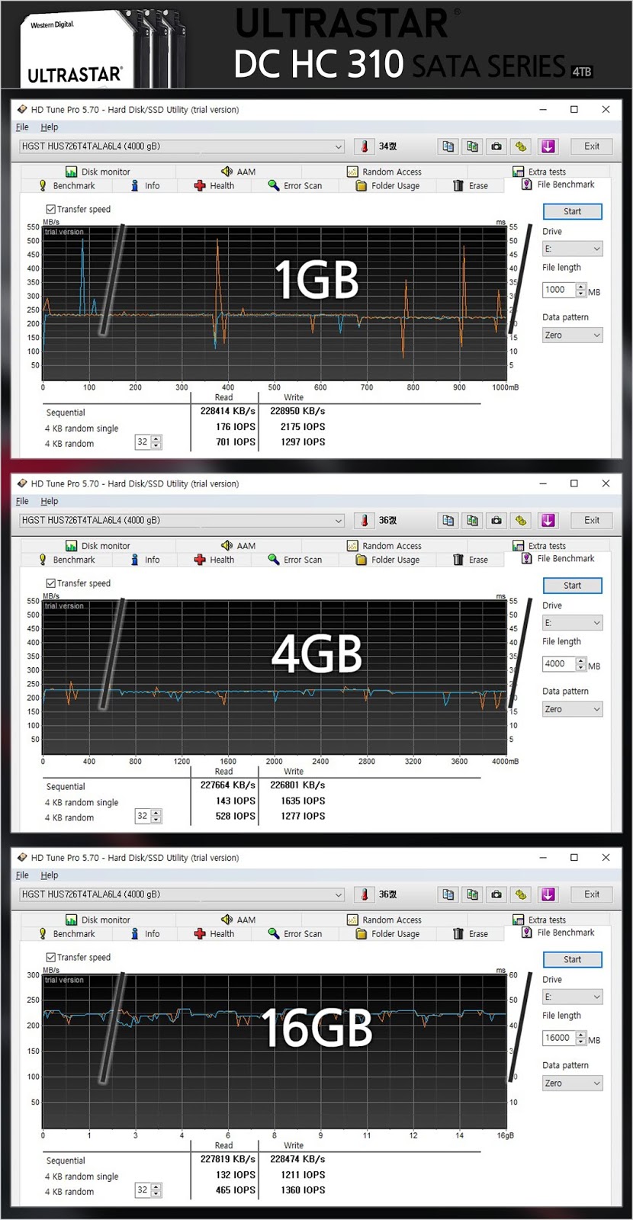Screen dimensions: 633x1220
Task: Click Exit button in 4000 MB window
Action: (592, 521)
